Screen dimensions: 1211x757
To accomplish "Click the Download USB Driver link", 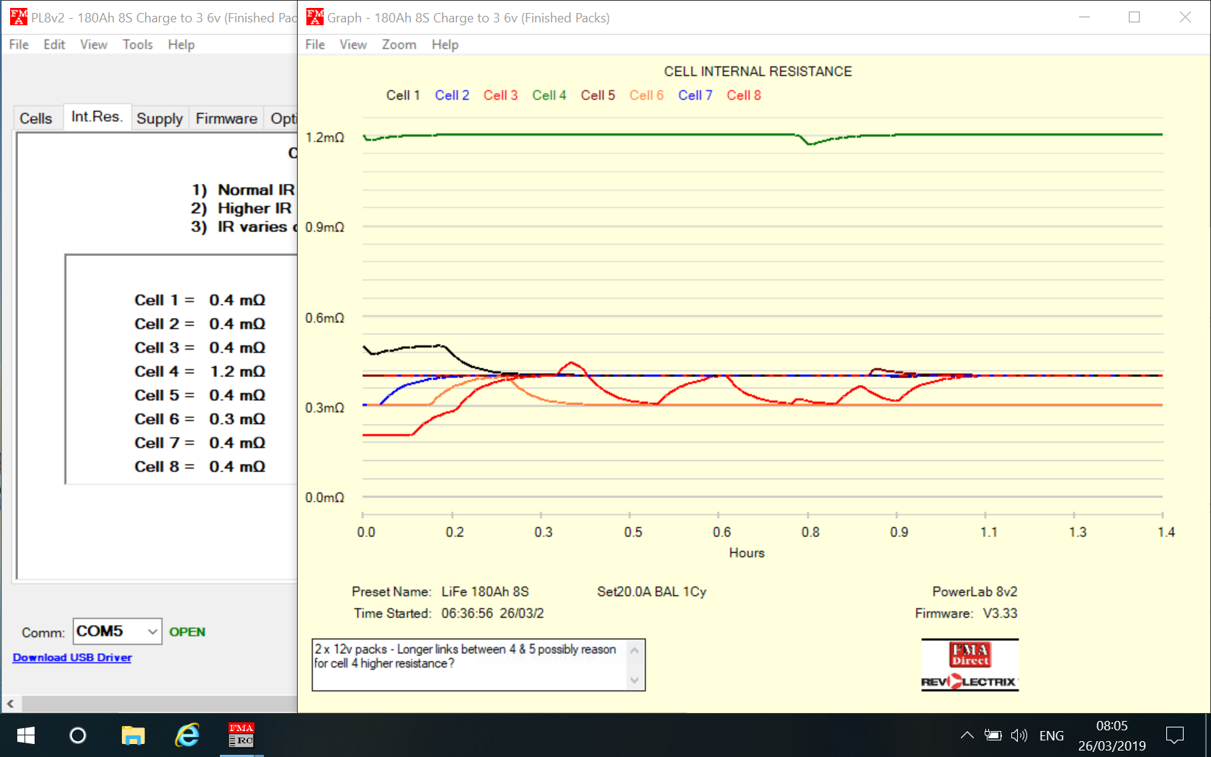I will pyautogui.click(x=72, y=658).
